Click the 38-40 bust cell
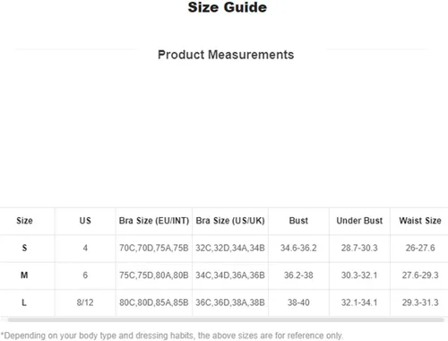 tap(298, 302)
